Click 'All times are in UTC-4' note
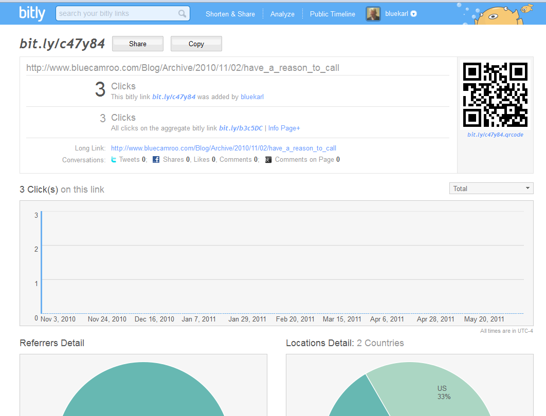Viewport: 546px width, 416px height. [506, 331]
